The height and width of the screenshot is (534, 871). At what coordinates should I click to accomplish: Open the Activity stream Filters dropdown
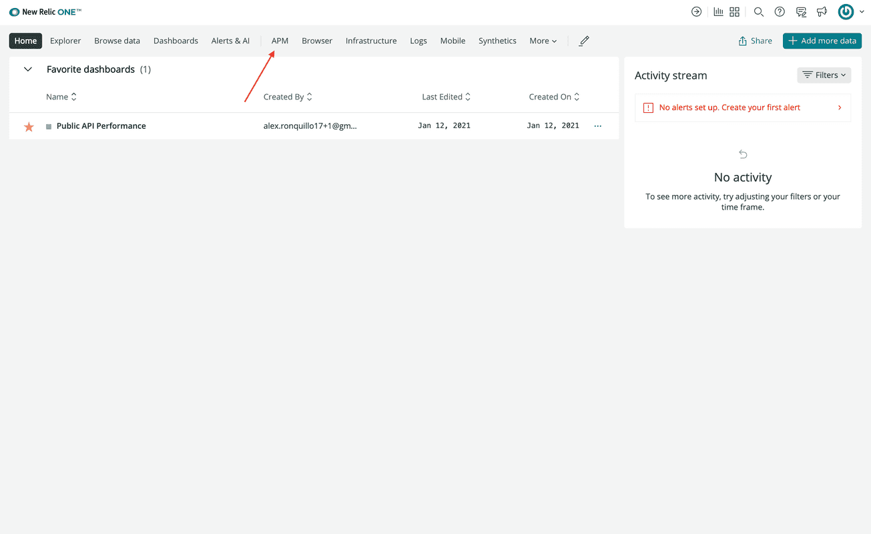[x=824, y=75]
